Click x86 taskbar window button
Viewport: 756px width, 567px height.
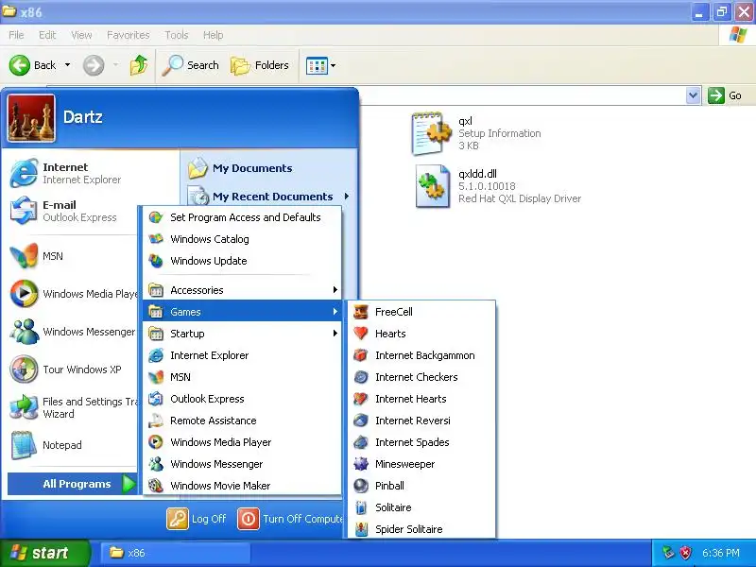176,553
